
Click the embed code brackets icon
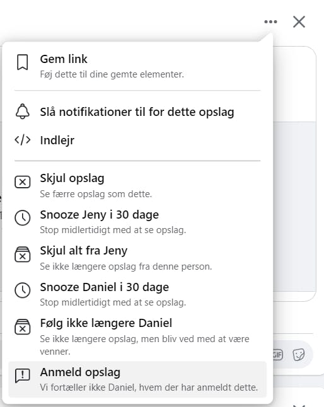pyautogui.click(x=23, y=140)
